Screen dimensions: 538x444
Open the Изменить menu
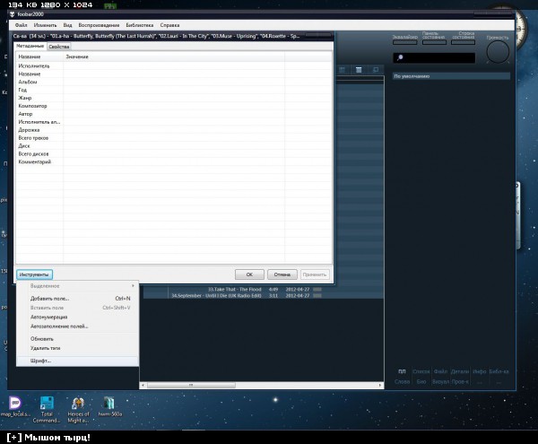click(x=45, y=25)
